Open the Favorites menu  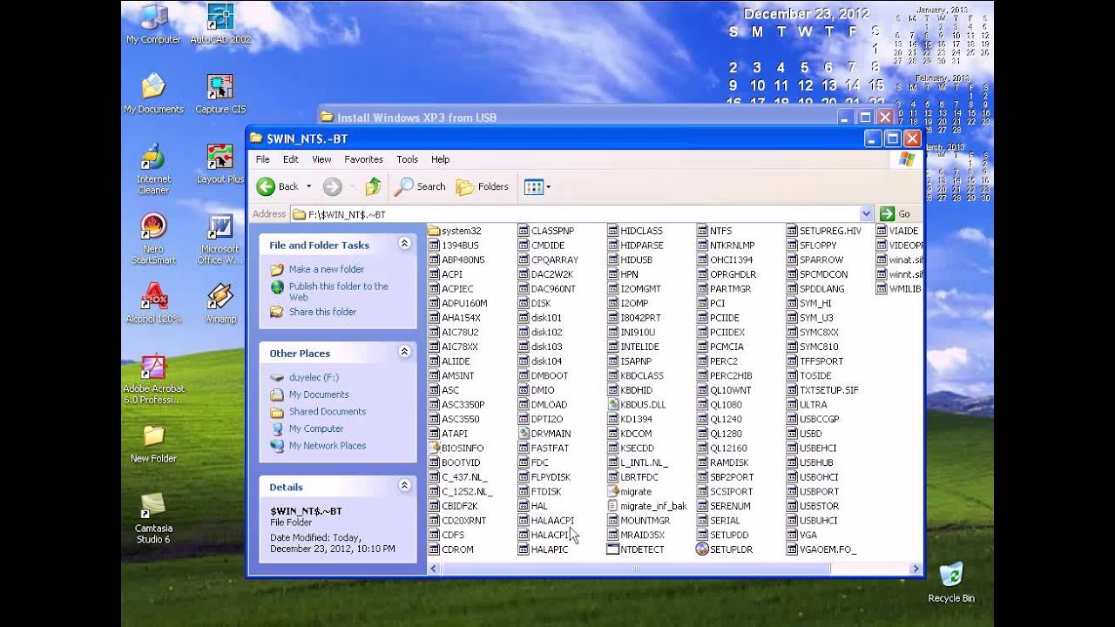click(363, 159)
